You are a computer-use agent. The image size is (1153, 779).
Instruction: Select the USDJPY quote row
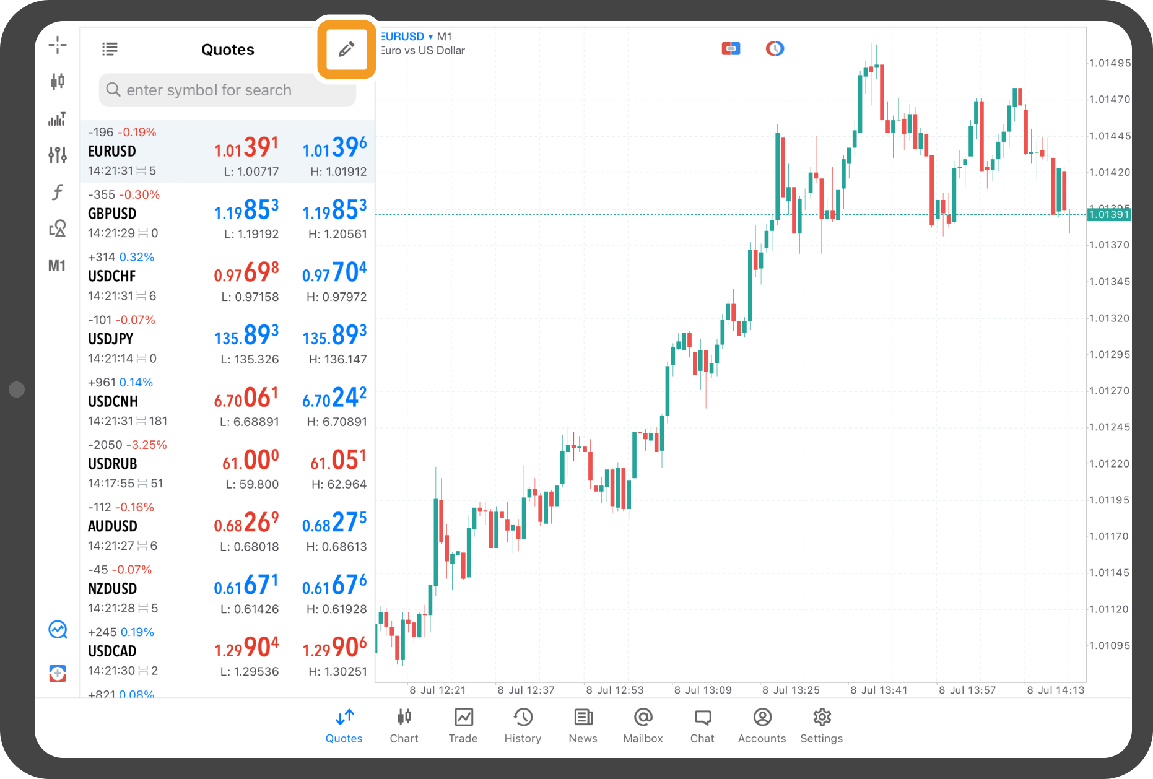click(227, 339)
